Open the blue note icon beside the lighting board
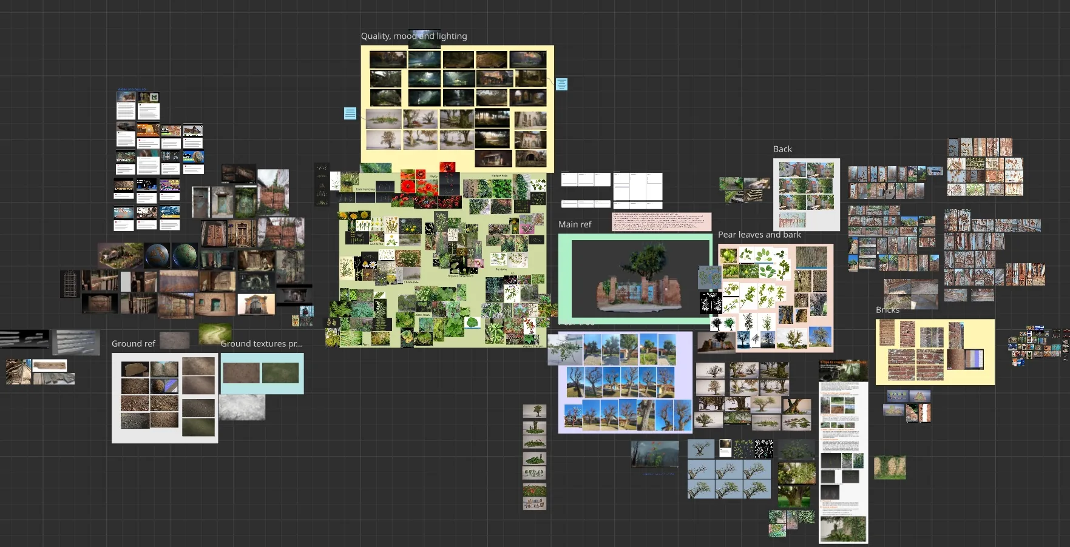The width and height of the screenshot is (1070, 547). click(562, 84)
